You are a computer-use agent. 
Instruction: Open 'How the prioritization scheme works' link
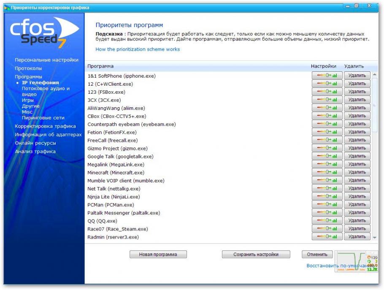(138, 49)
